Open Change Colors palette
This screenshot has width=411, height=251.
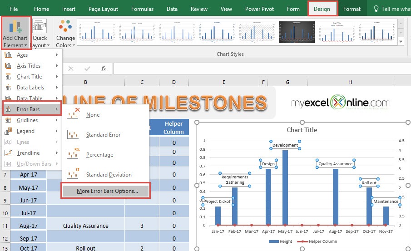(x=65, y=33)
